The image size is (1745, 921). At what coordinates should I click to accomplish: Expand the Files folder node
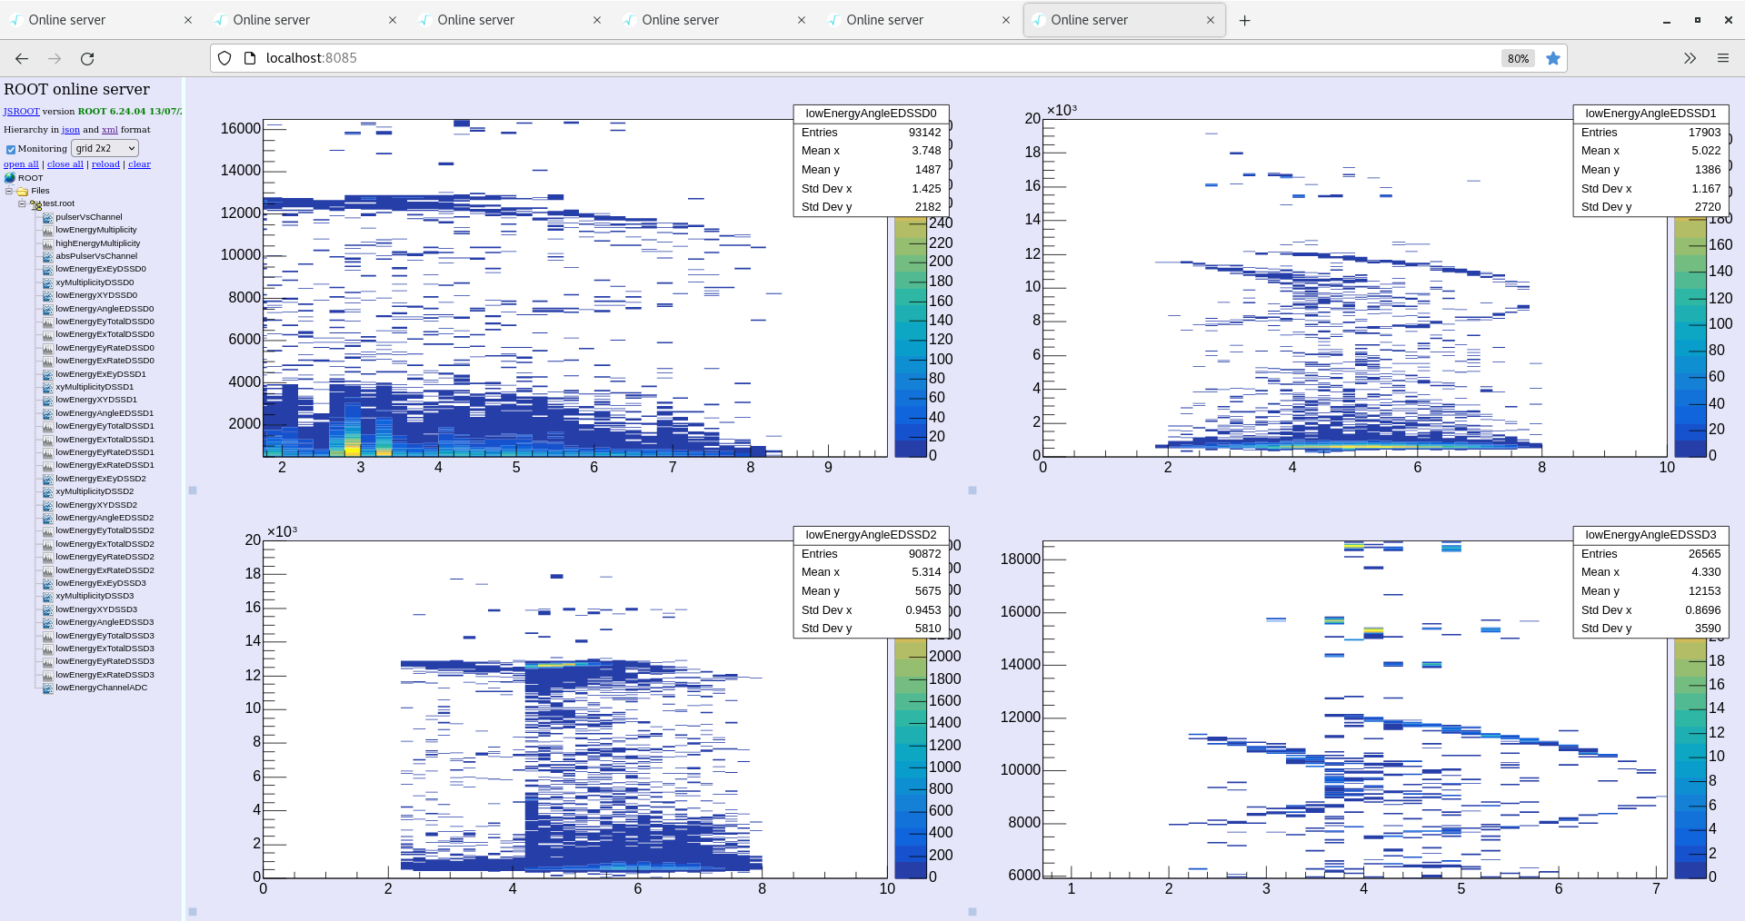9,190
